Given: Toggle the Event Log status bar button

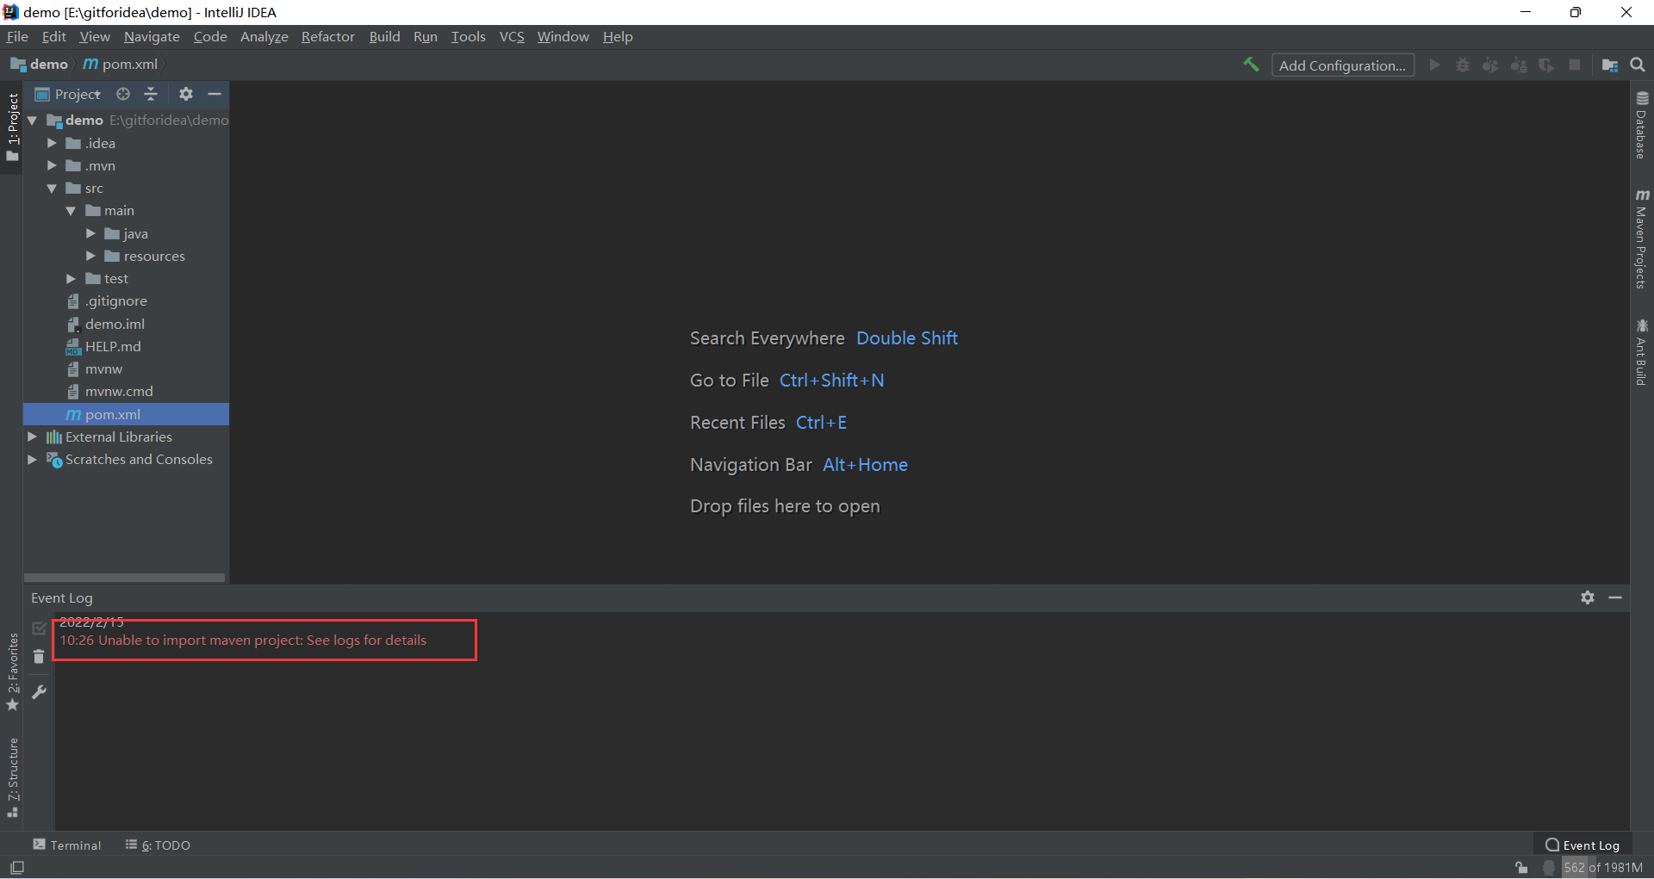Looking at the screenshot, I should click(x=1582, y=845).
